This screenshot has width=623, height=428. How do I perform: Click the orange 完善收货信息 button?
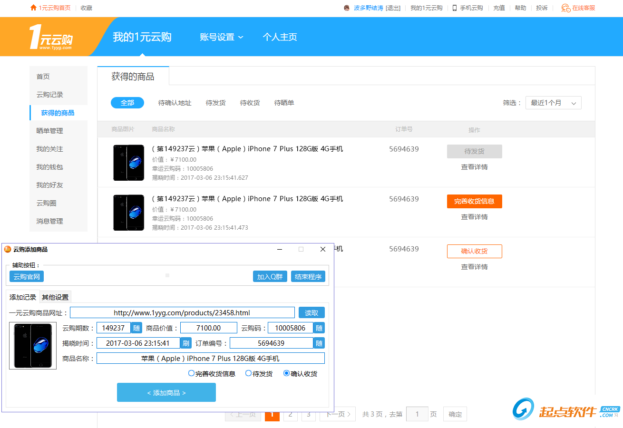point(475,201)
